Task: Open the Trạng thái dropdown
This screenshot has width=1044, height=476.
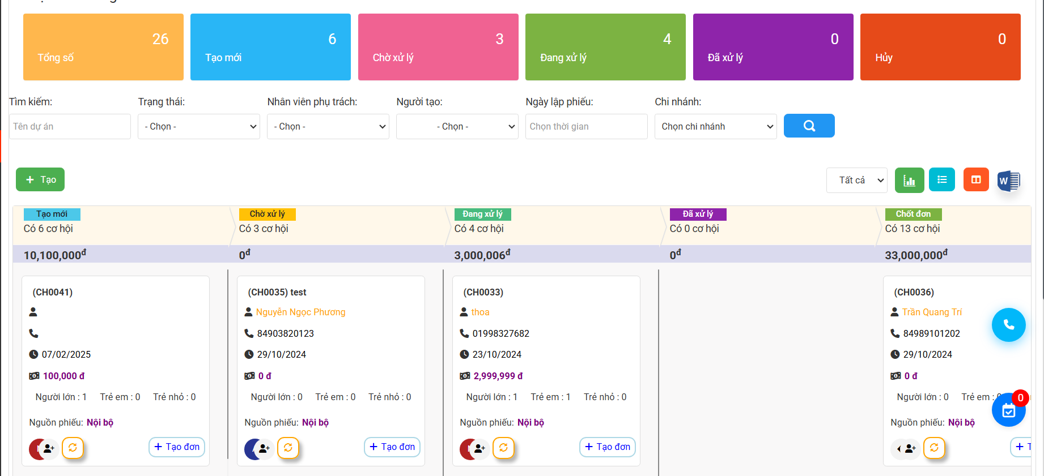Action: [199, 127]
